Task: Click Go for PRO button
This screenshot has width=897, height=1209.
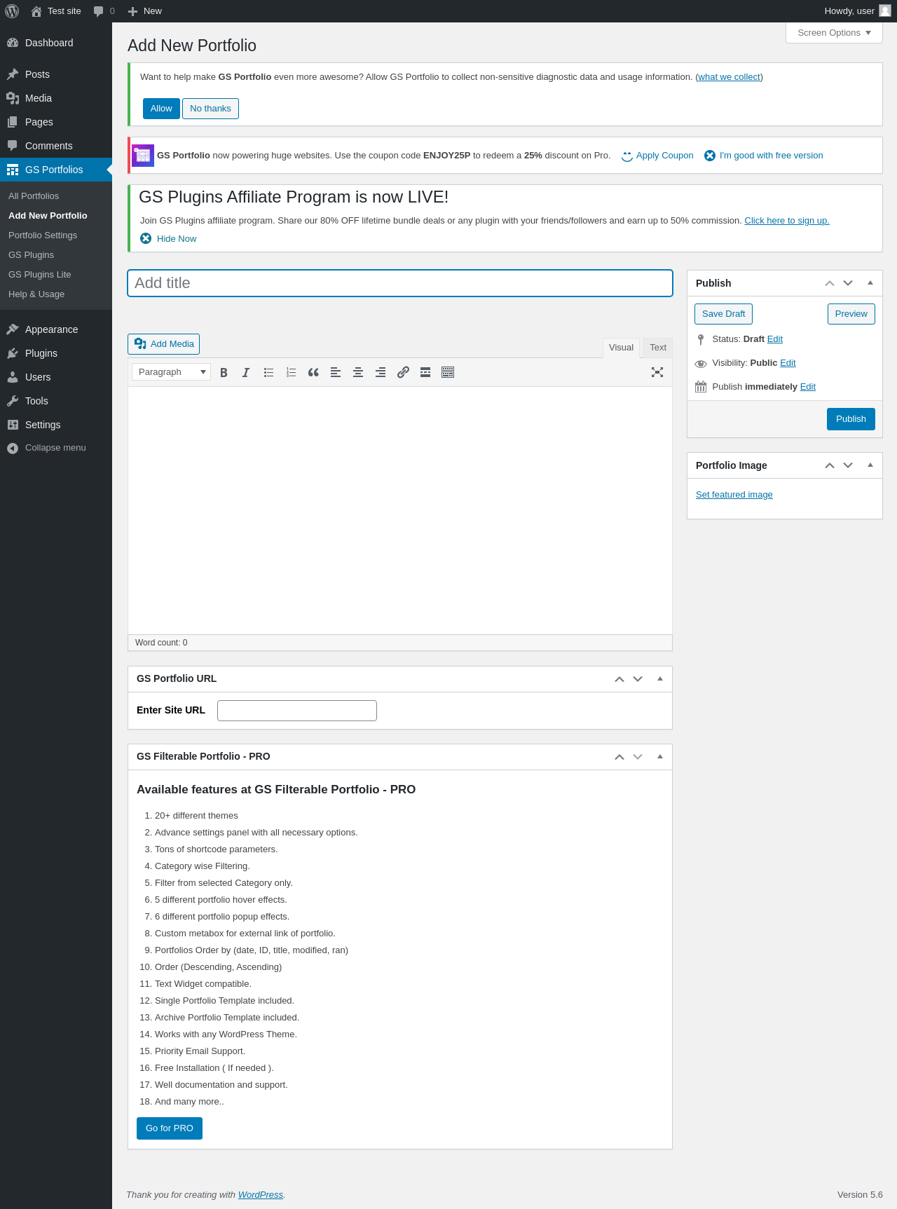Action: (x=170, y=1128)
